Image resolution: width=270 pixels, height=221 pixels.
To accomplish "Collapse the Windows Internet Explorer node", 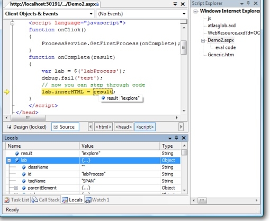I will [x=195, y=12].
